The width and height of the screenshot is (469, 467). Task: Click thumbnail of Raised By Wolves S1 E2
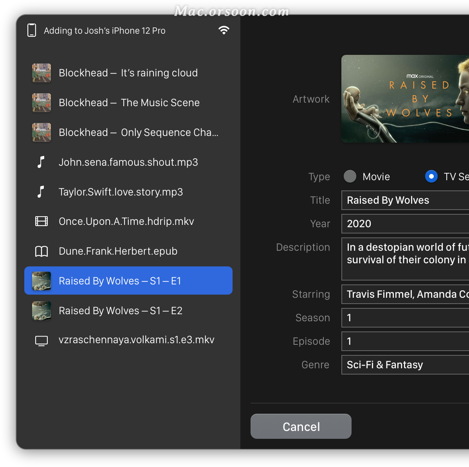[x=41, y=311]
